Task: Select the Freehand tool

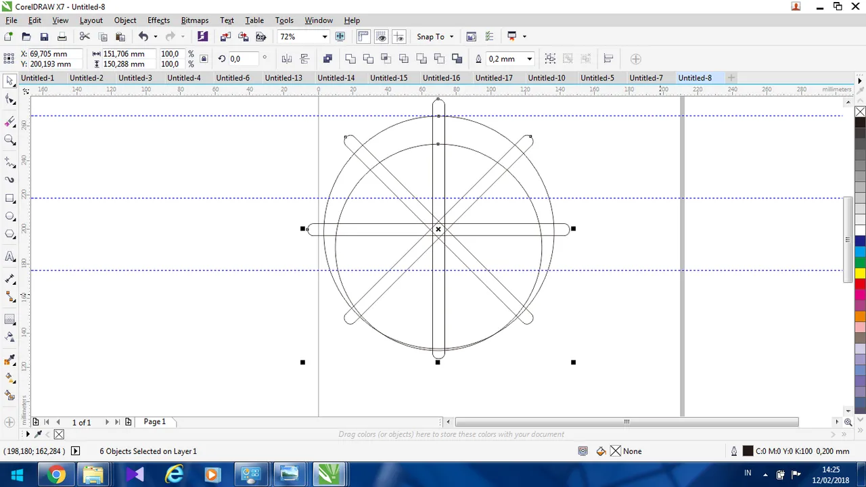Action: point(10,162)
